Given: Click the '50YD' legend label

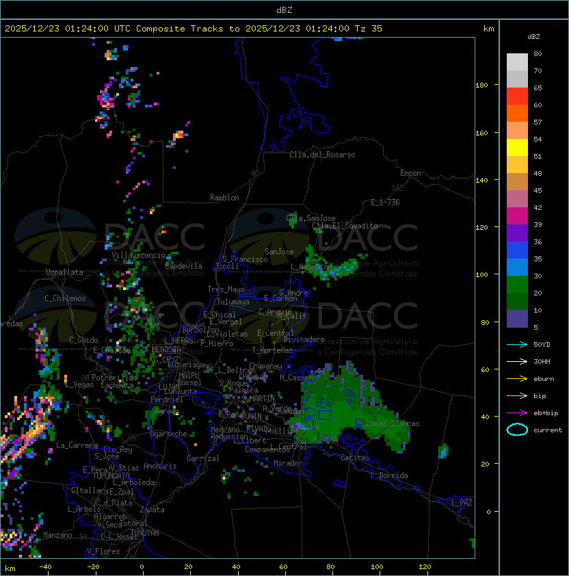Looking at the screenshot, I should pyautogui.click(x=542, y=344).
